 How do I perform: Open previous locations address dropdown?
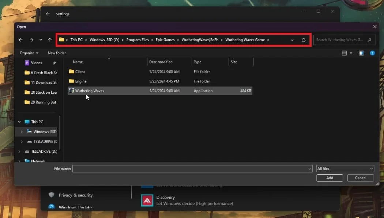pos(292,40)
